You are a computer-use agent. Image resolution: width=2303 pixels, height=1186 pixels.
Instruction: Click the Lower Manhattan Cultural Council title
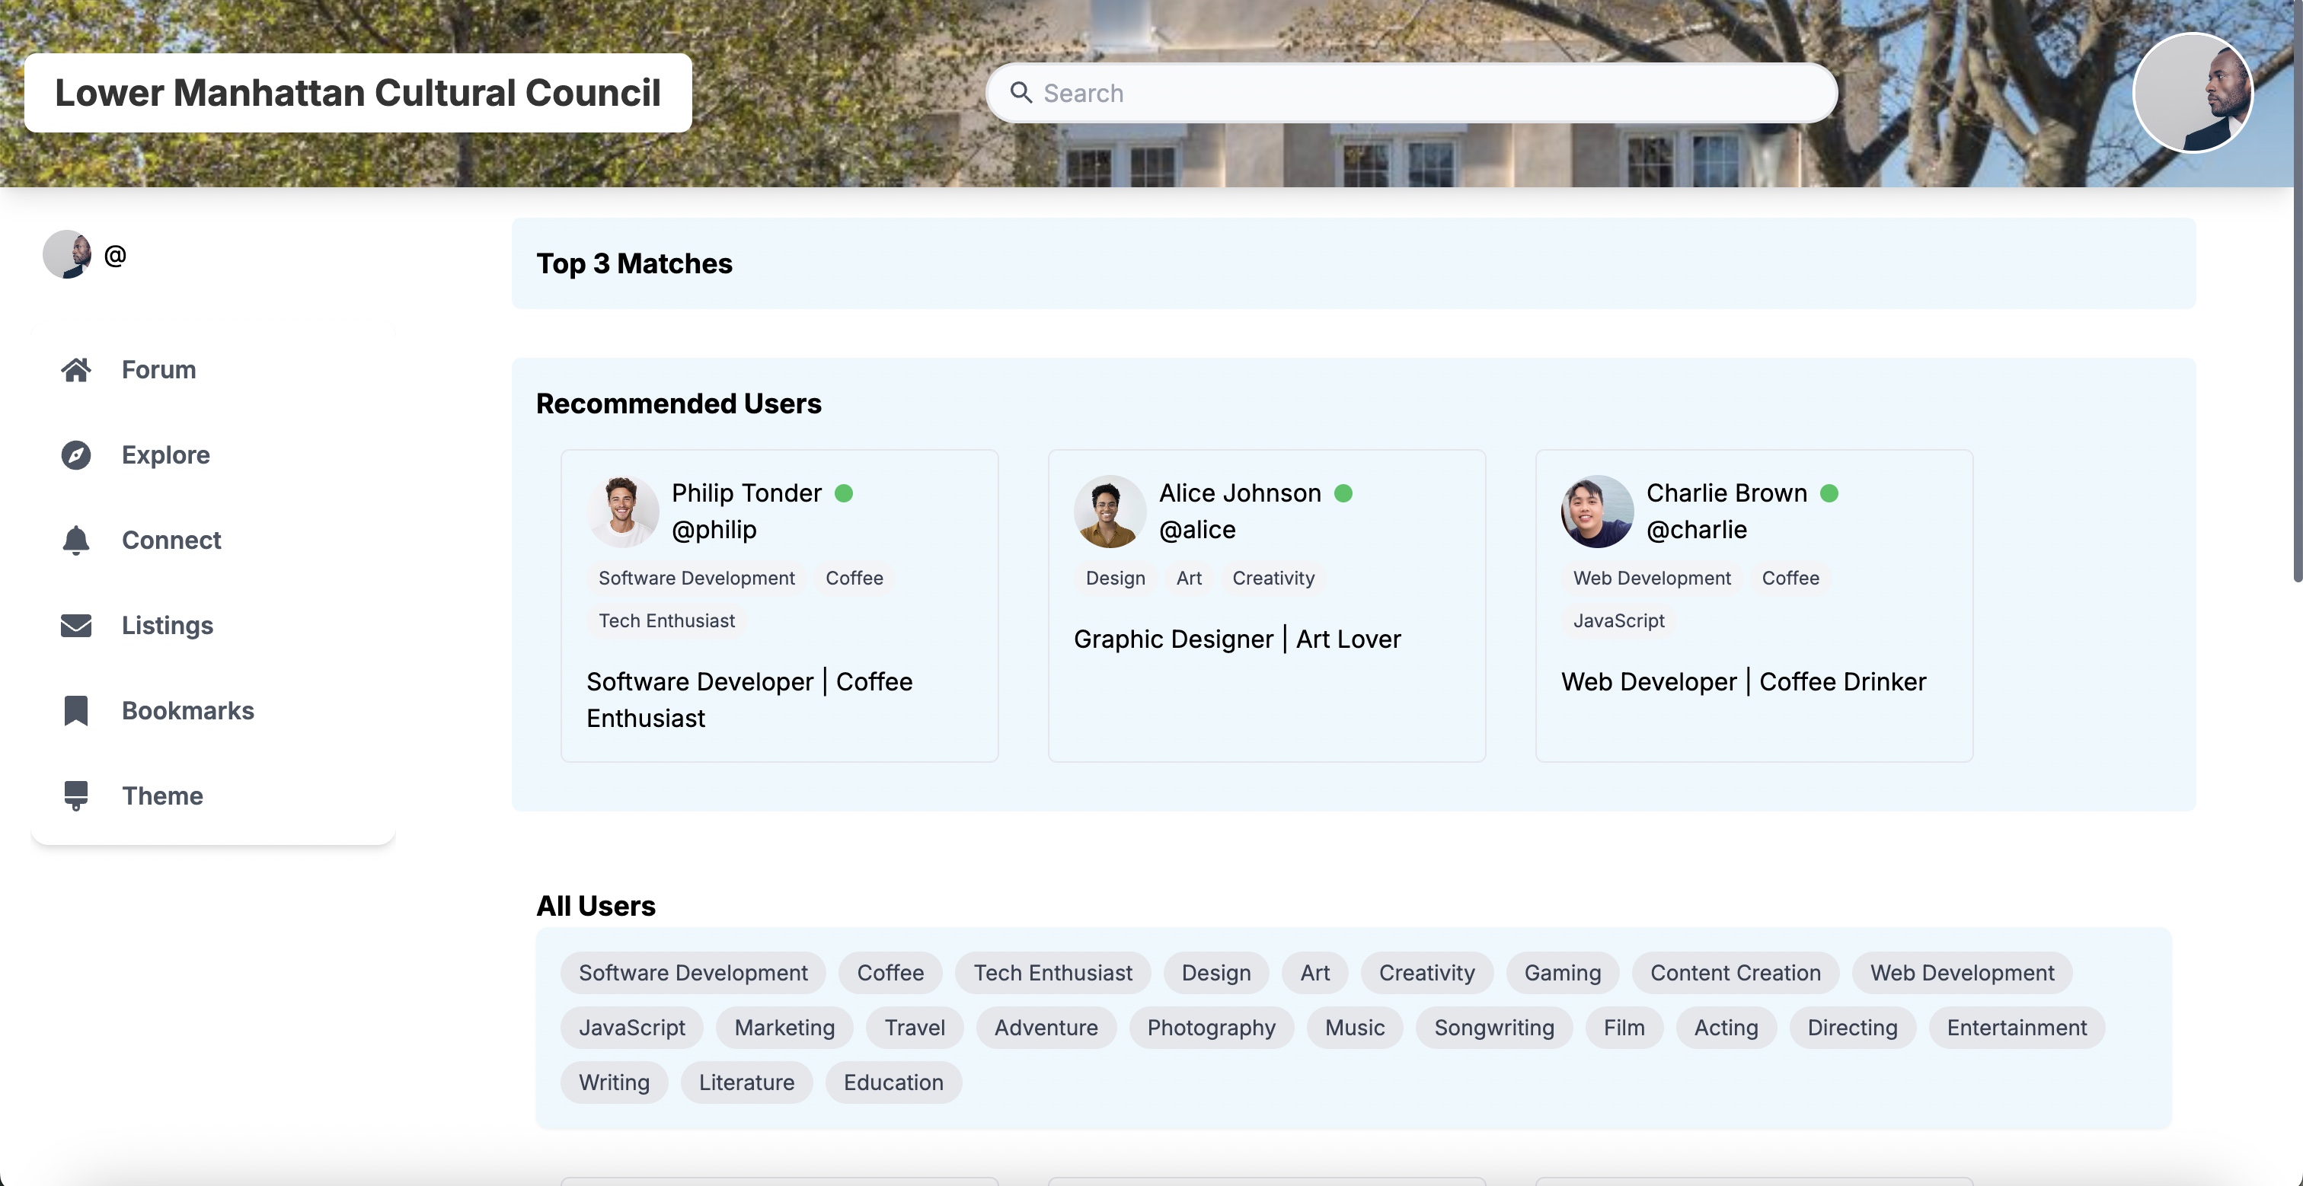[358, 93]
